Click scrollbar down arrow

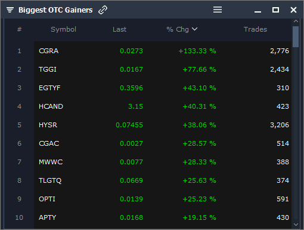296,225
